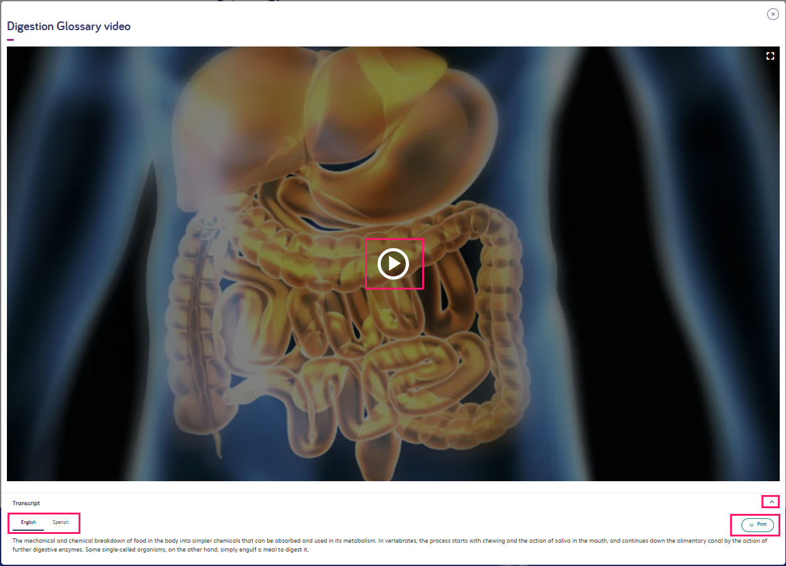Print the transcript

[758, 525]
